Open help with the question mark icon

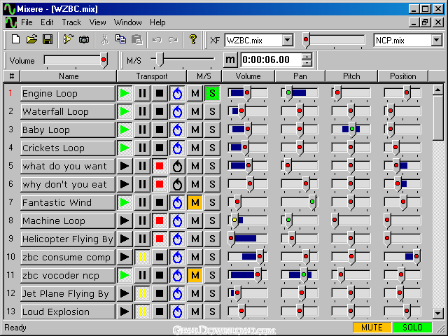point(193,39)
